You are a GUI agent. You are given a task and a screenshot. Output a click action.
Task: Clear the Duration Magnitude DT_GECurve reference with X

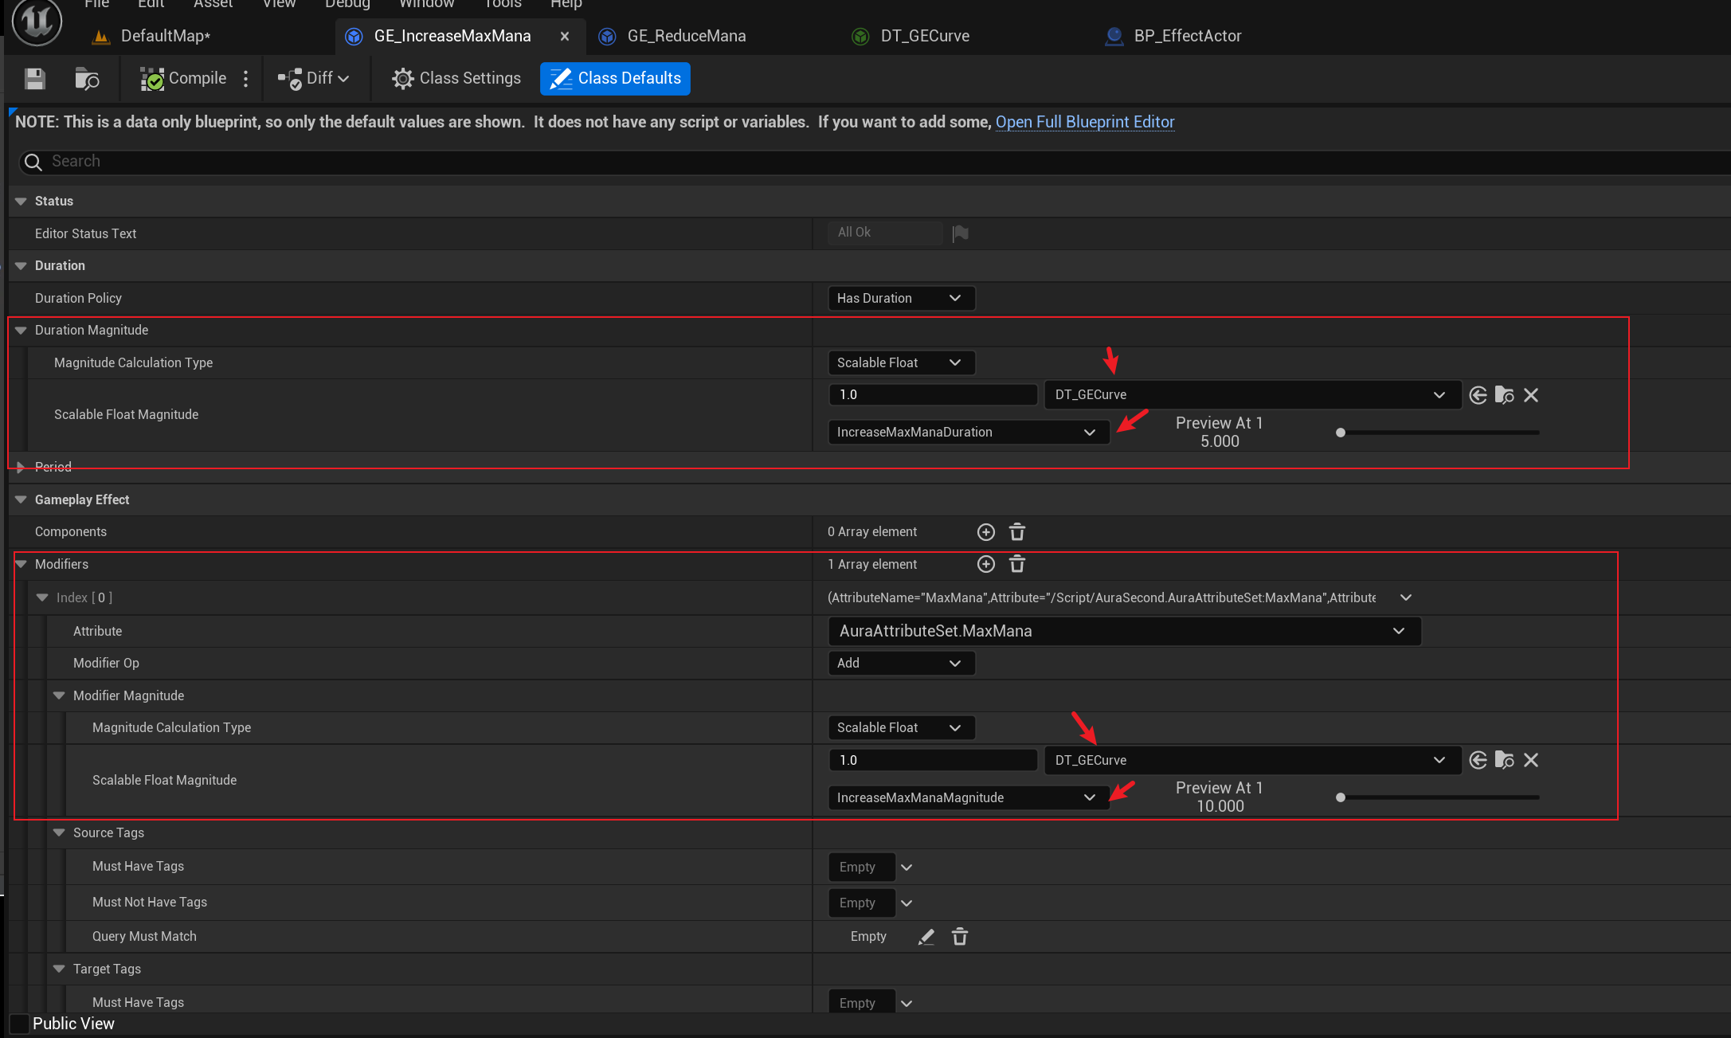pyautogui.click(x=1531, y=395)
